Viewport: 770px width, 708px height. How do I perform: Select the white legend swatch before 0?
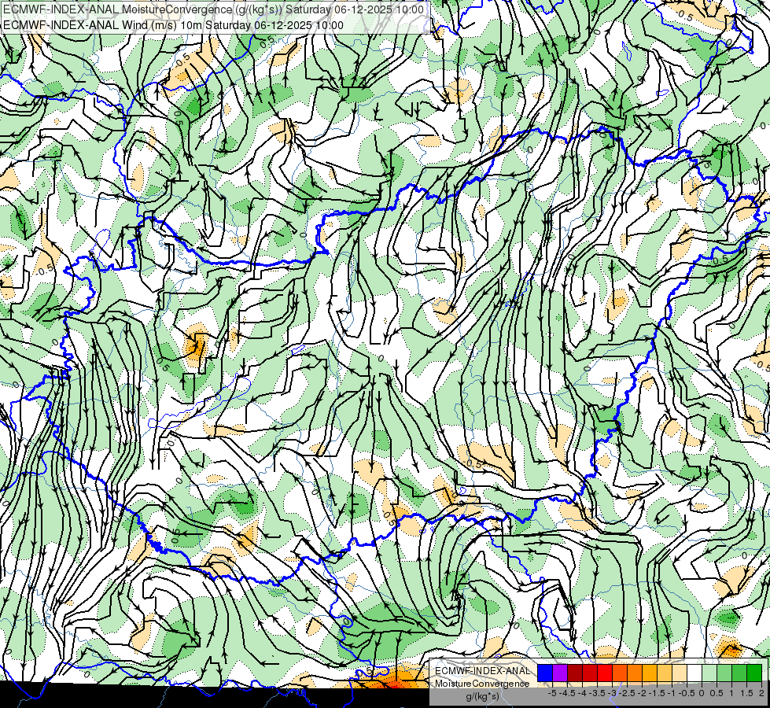694,673
